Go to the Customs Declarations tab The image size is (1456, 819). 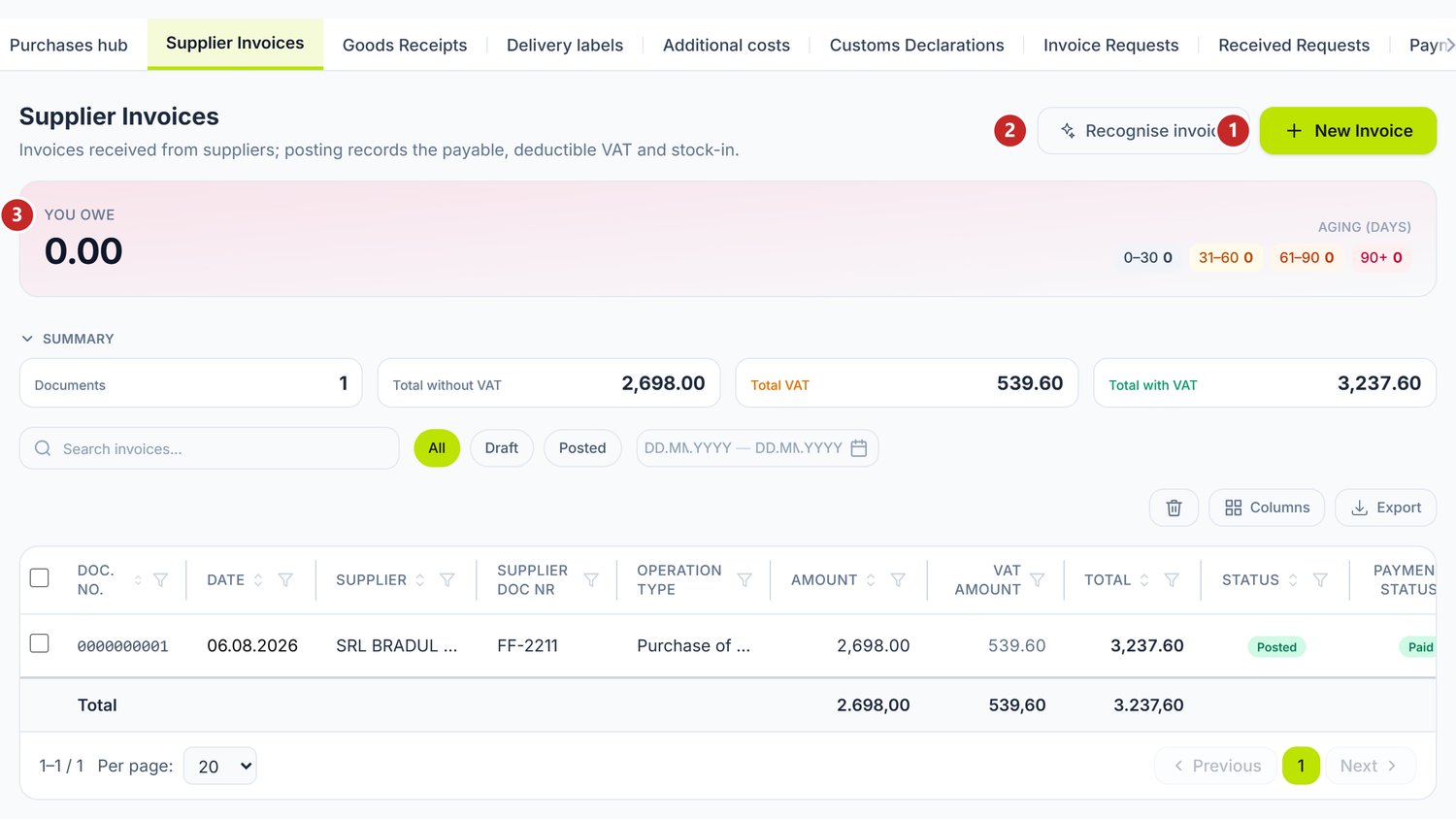click(917, 46)
